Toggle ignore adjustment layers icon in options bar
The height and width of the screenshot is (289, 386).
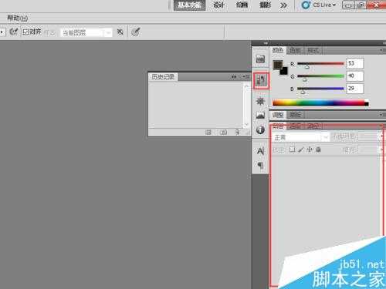click(x=120, y=32)
